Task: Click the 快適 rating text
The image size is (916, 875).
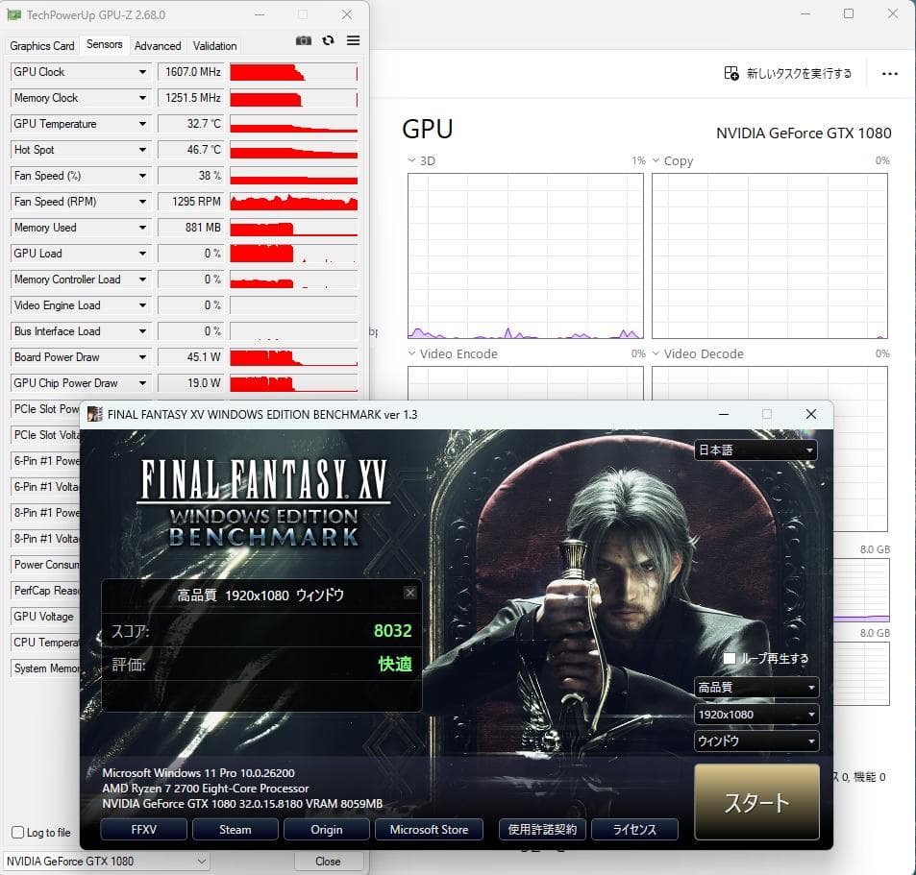Action: click(395, 664)
